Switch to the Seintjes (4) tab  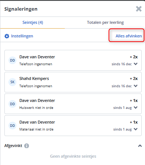33,22
